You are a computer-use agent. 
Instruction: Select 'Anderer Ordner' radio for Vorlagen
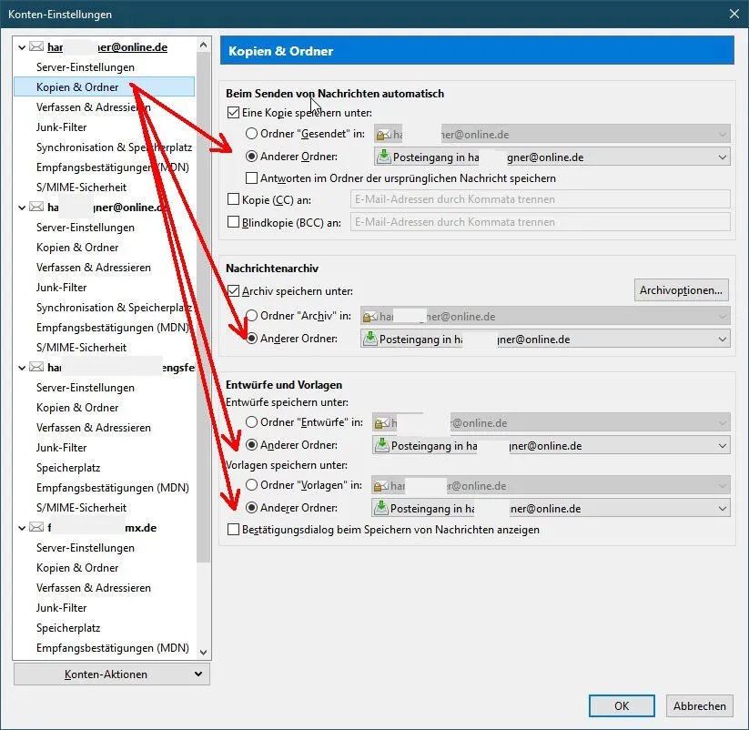(x=251, y=507)
